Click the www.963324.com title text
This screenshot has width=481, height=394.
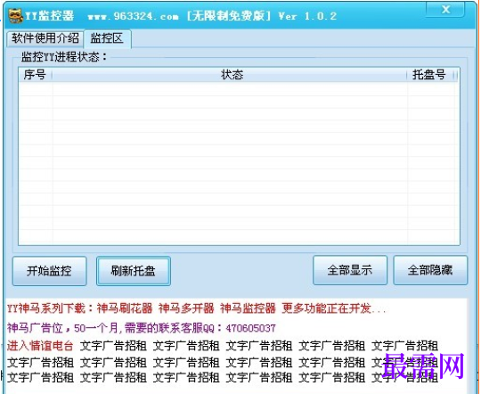[133, 17]
